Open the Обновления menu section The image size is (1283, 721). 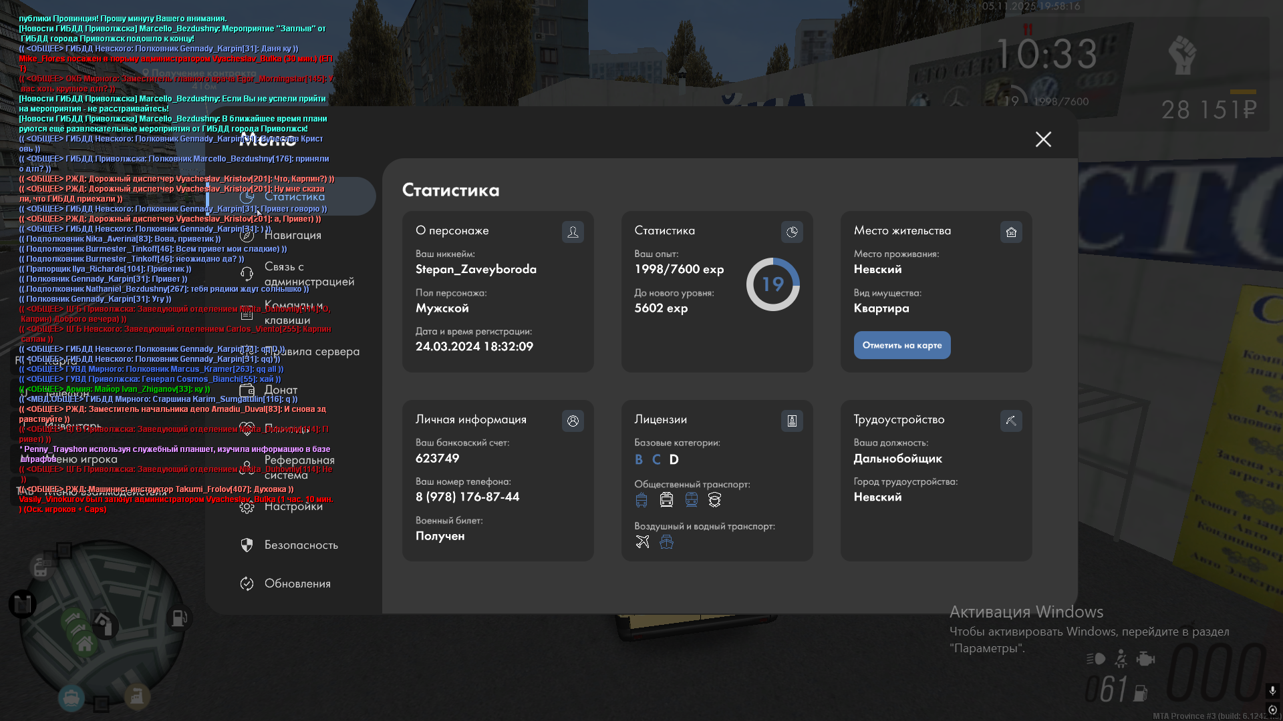pos(297,583)
